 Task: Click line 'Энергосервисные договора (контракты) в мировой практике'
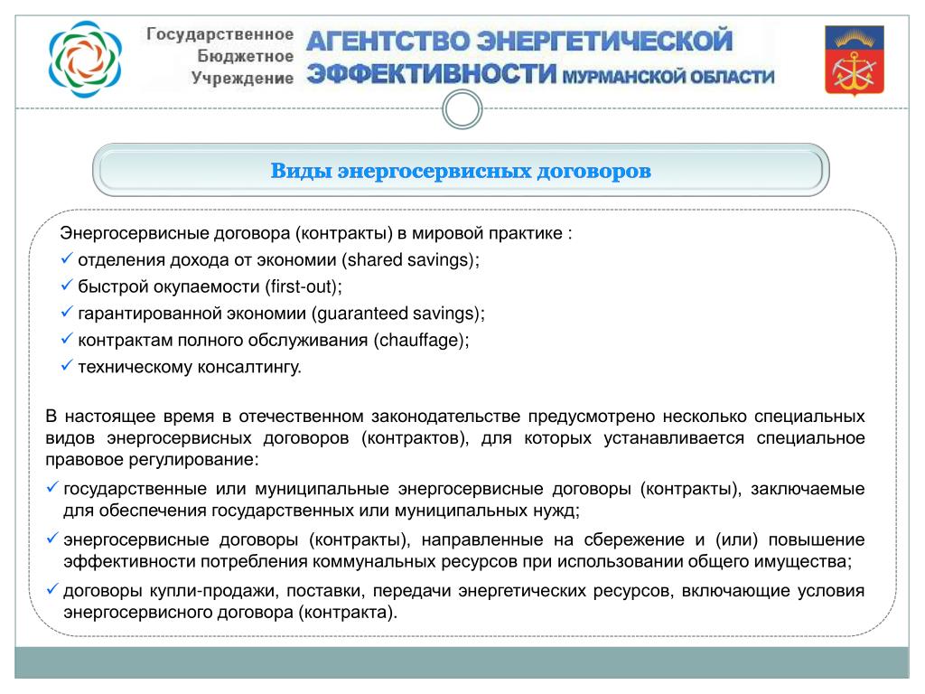[x=311, y=233]
